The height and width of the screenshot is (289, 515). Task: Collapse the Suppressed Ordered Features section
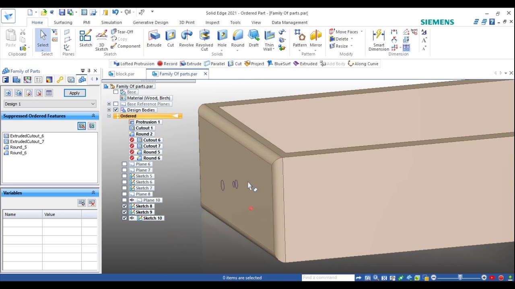tap(93, 116)
